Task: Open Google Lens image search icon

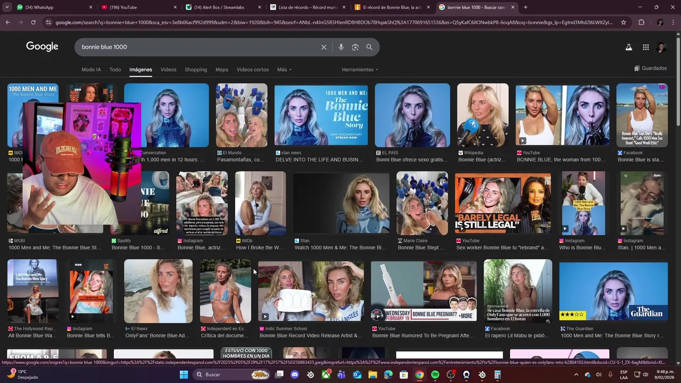Action: [355, 47]
